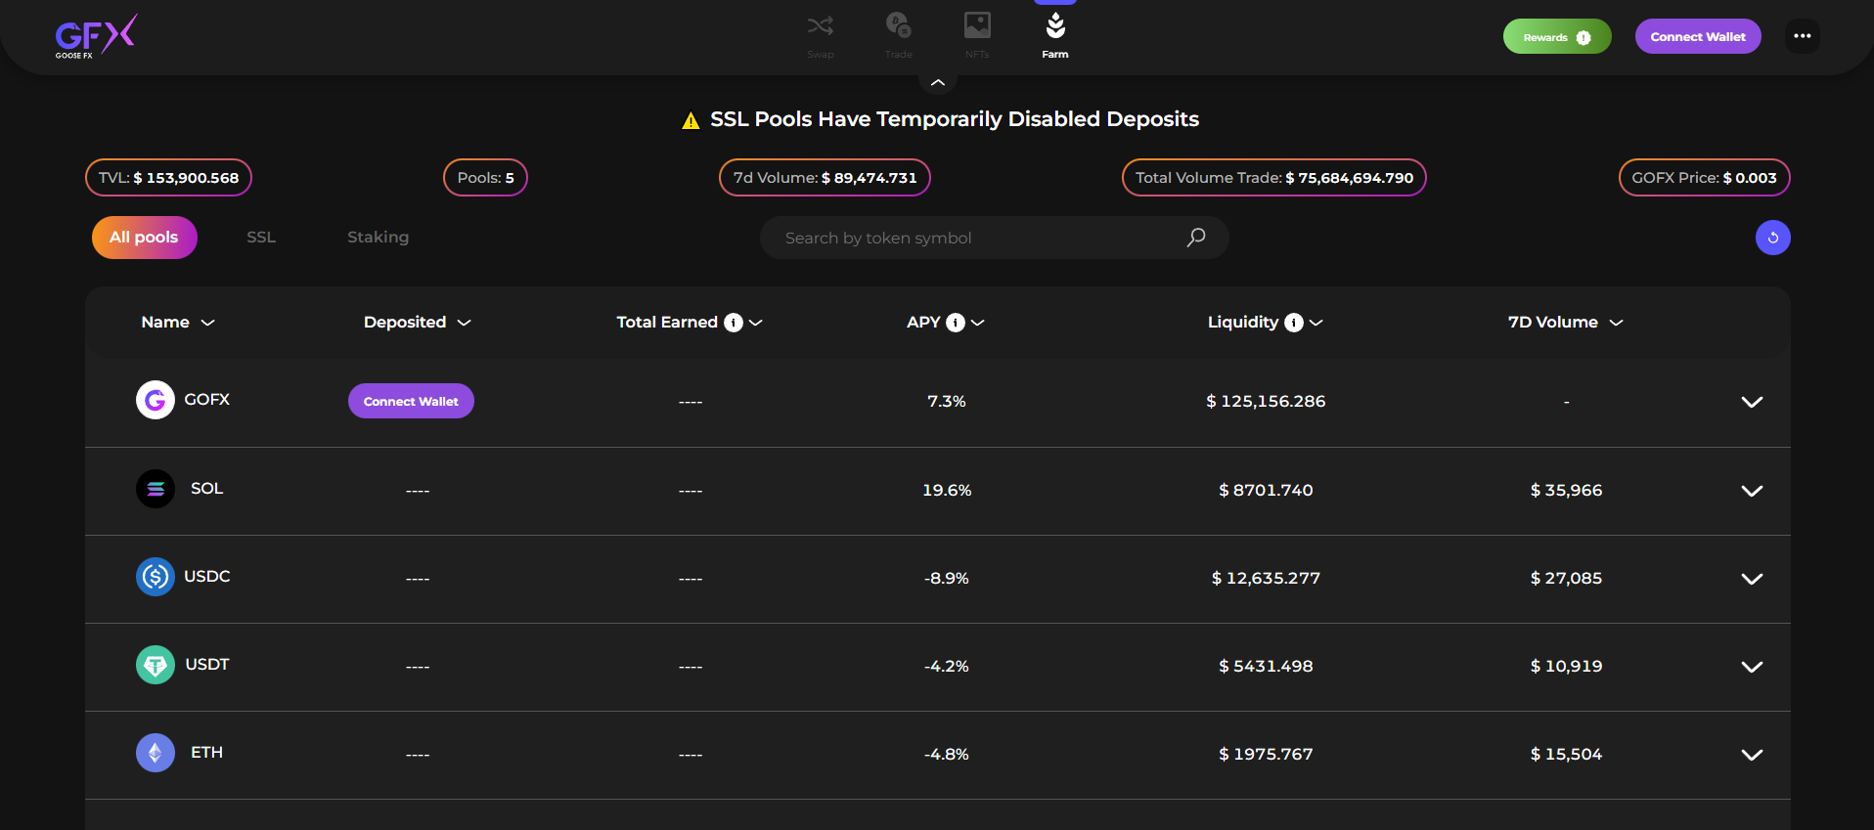
Task: Focus the Search by token symbol field
Action: tap(994, 238)
